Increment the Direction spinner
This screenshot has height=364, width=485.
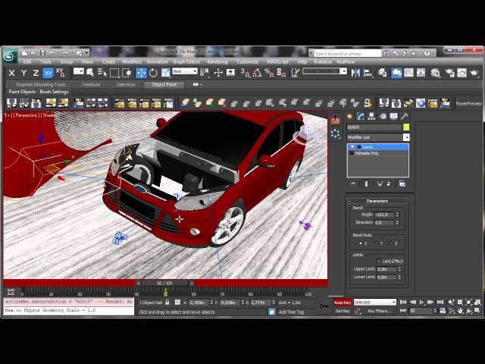tap(397, 221)
